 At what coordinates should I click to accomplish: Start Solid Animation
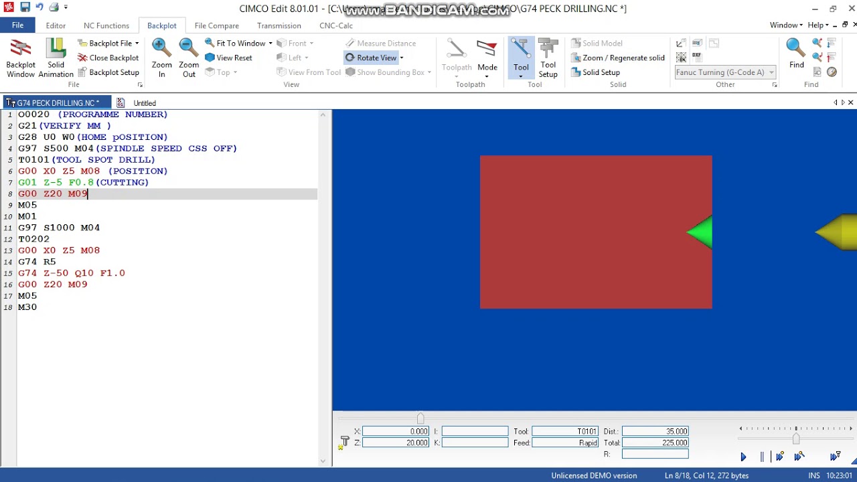click(x=56, y=58)
